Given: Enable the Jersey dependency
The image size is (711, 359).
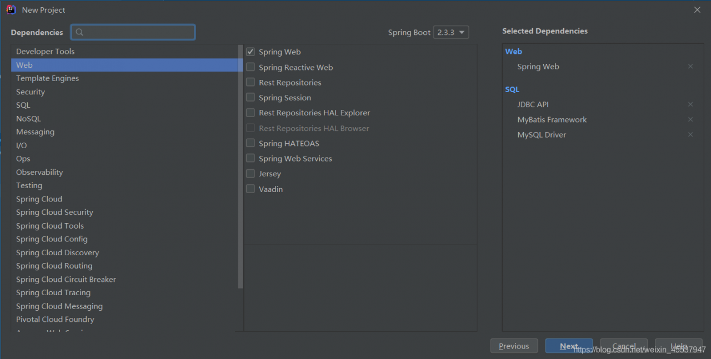Looking at the screenshot, I should tap(251, 174).
